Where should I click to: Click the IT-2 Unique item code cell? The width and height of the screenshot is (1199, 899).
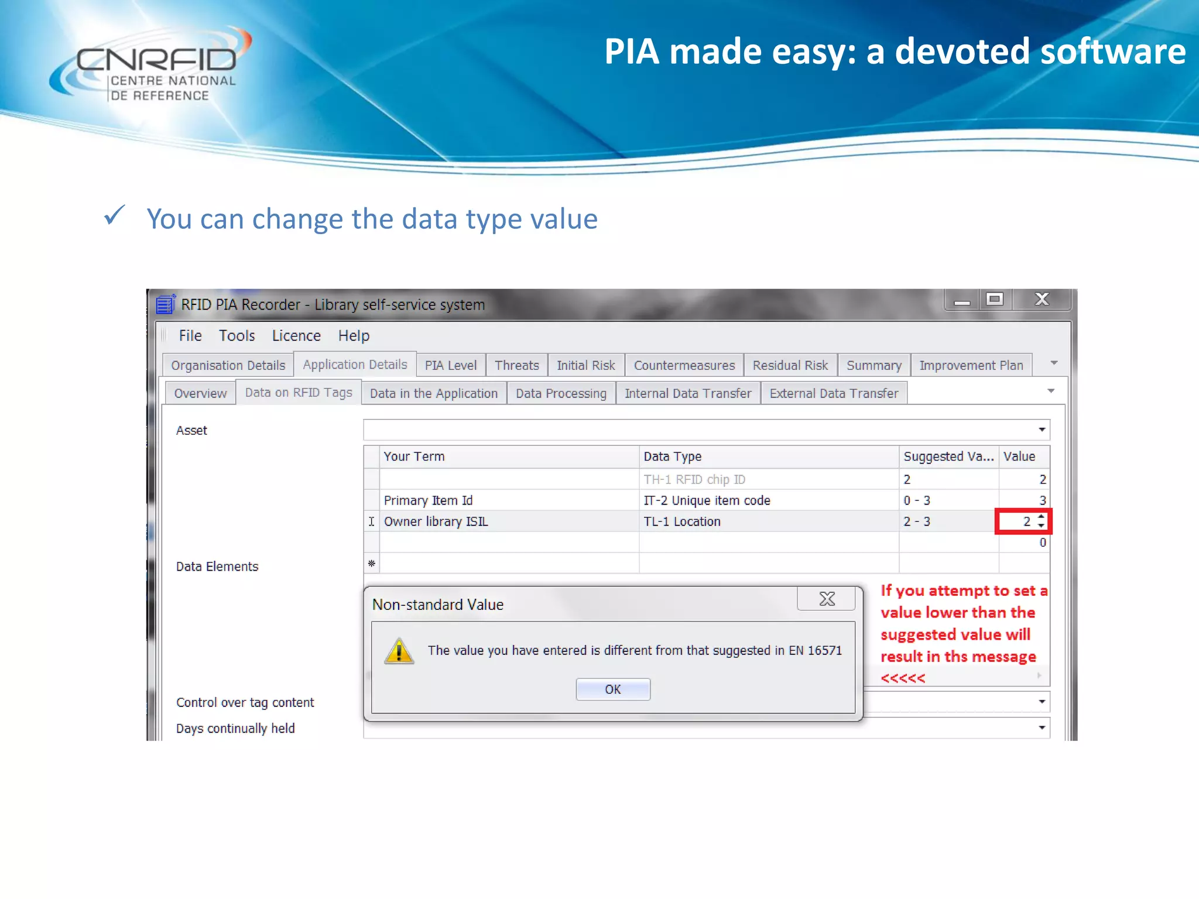[x=769, y=500]
